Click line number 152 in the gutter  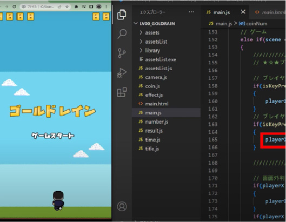tap(213, 39)
